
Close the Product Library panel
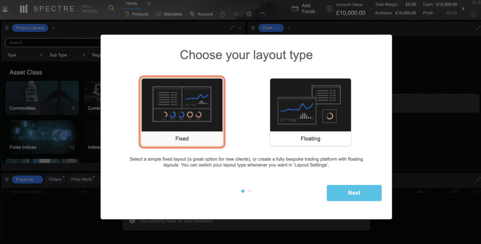tap(240, 28)
